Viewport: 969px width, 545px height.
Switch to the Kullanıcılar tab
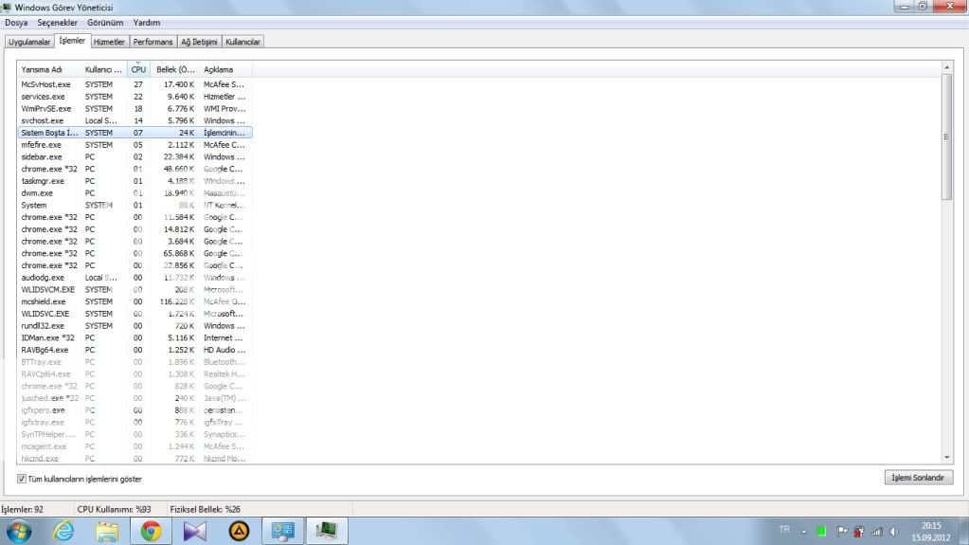click(242, 42)
